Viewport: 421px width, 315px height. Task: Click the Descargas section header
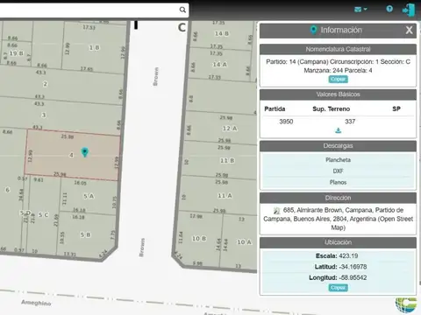338,146
